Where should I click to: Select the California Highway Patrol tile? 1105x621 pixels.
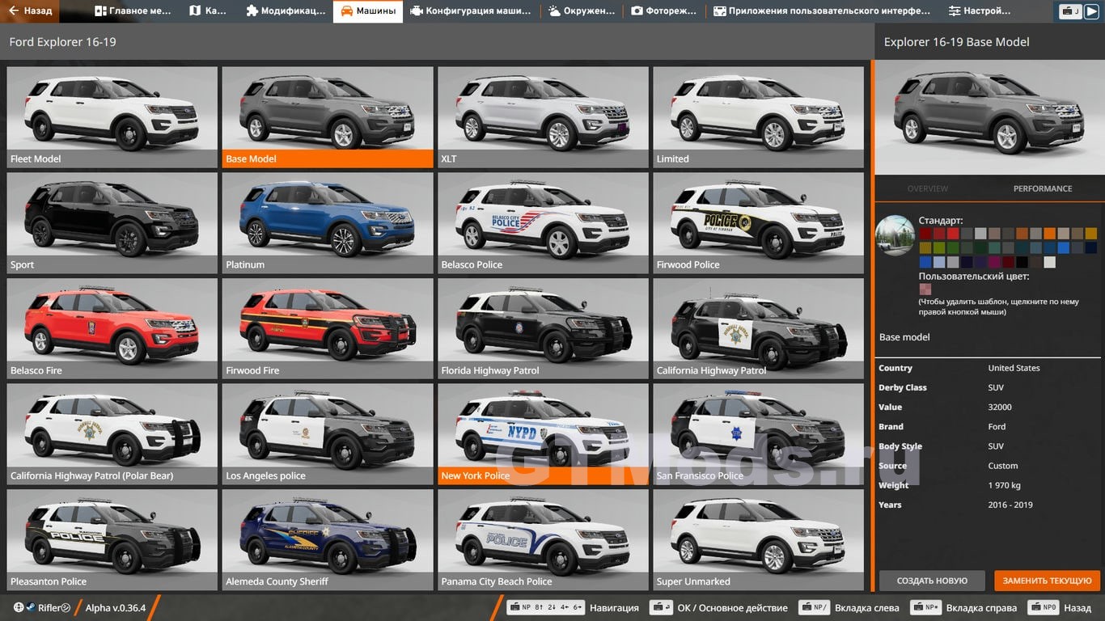coord(758,329)
